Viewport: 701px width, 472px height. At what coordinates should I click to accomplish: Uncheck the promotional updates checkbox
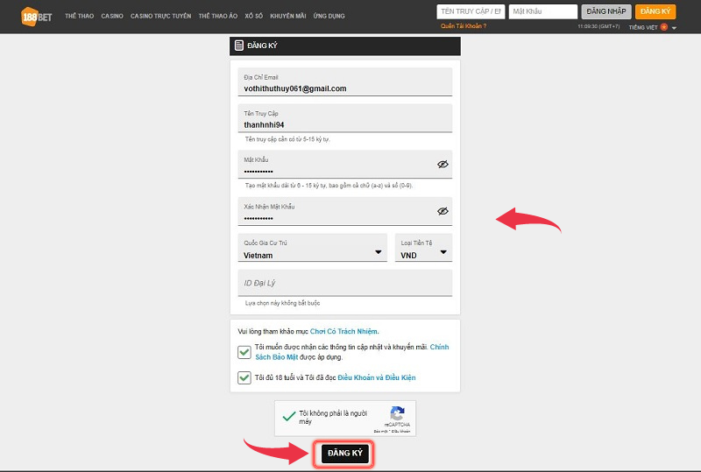[244, 352]
